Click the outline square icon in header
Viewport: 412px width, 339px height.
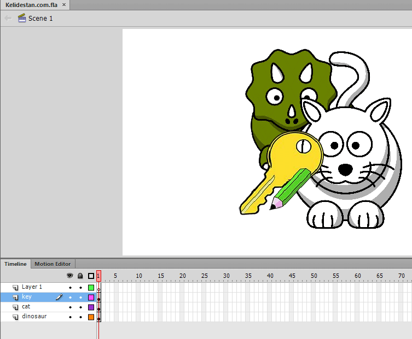[91, 276]
